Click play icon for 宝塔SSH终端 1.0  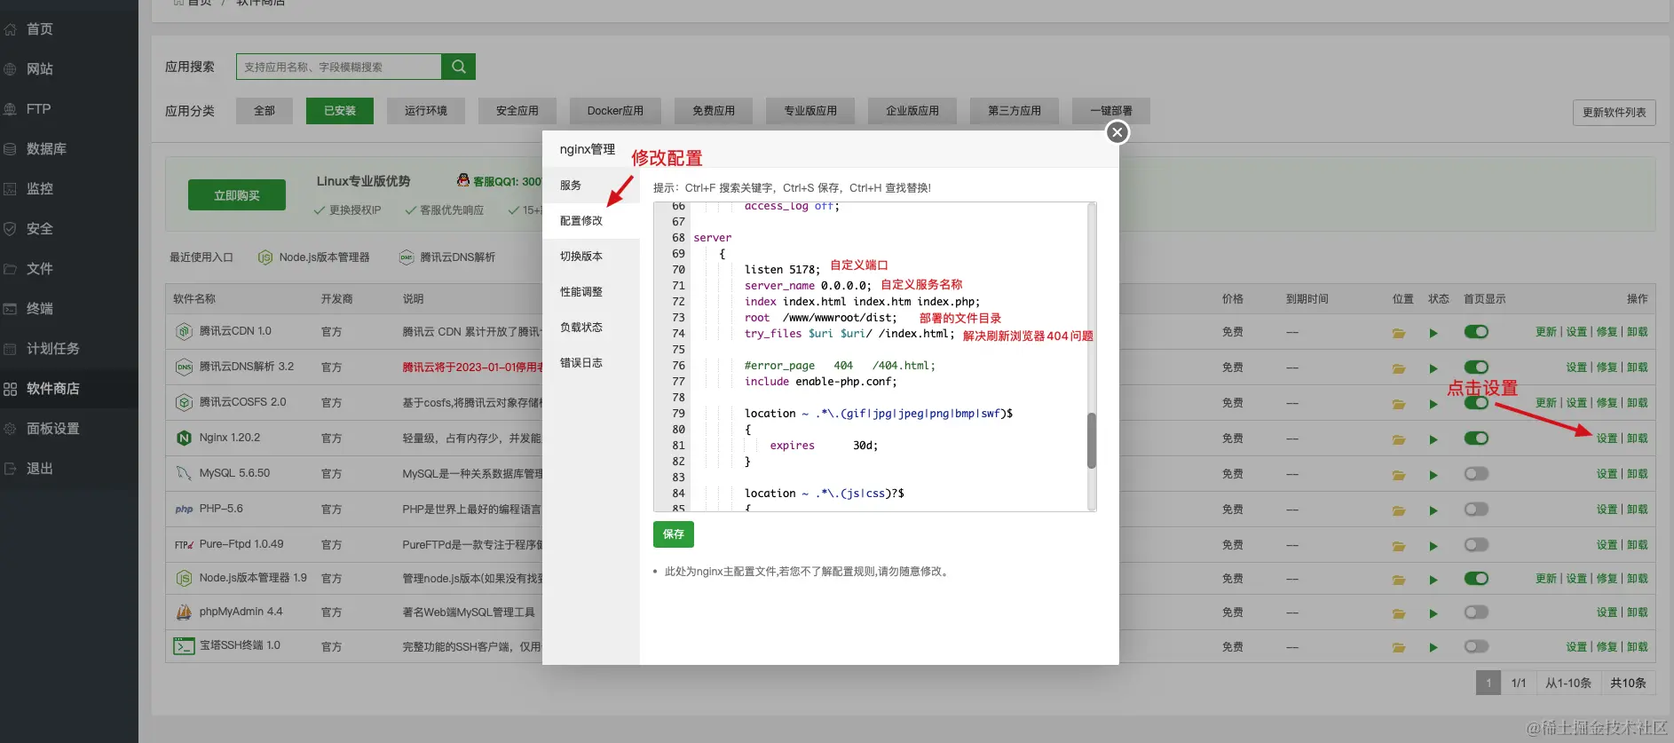[1433, 648]
